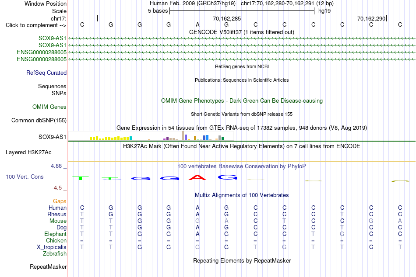Click the A base in the Dog alignment row
416x277 pixels.
click(x=197, y=228)
